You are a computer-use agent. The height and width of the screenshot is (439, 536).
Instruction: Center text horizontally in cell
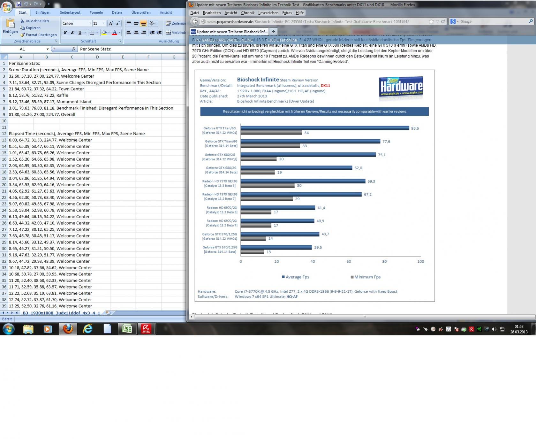tap(136, 33)
